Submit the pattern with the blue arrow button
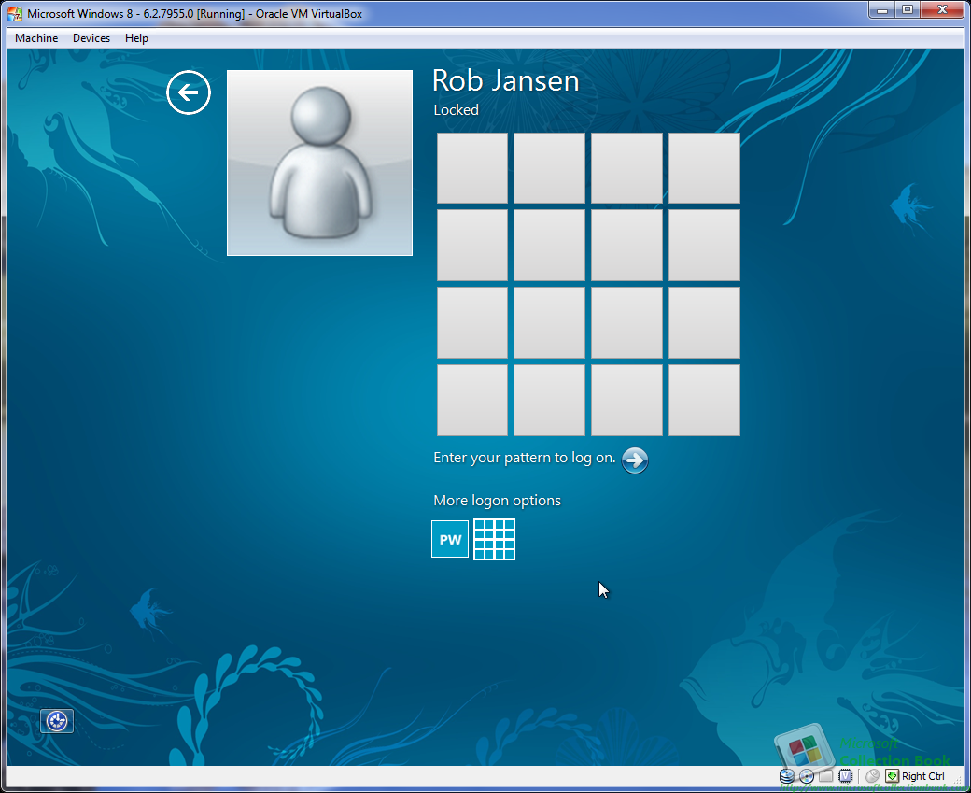The image size is (971, 793). [635, 460]
